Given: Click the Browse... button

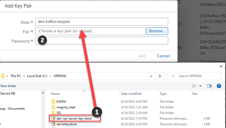Looking at the screenshot, I should tap(157, 31).
